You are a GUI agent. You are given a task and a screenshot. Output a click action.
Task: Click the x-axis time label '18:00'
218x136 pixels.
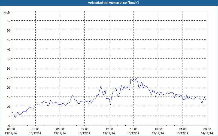point(158,129)
